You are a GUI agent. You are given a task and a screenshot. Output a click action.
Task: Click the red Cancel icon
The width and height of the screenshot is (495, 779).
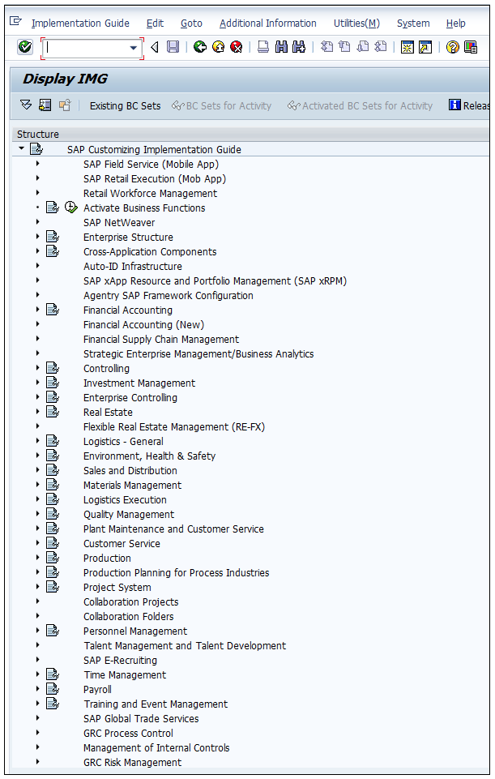pos(237,47)
